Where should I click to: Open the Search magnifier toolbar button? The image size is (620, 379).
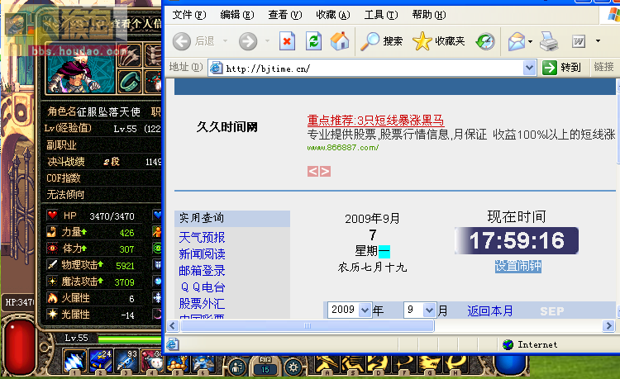382,41
